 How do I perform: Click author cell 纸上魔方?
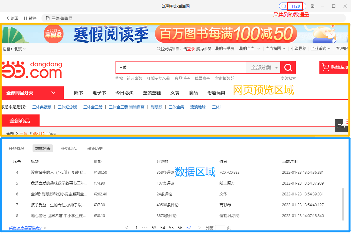click(227, 183)
